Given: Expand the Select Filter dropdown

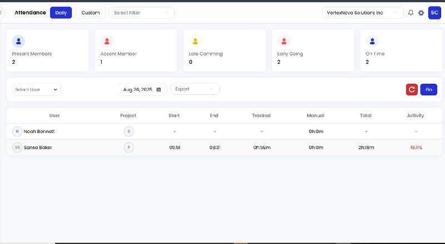Looking at the screenshot, I should [x=141, y=13].
